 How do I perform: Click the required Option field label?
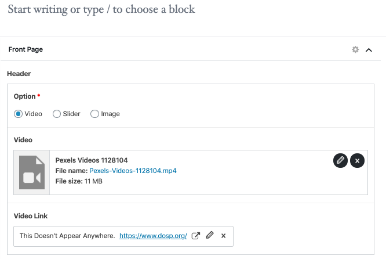[25, 96]
